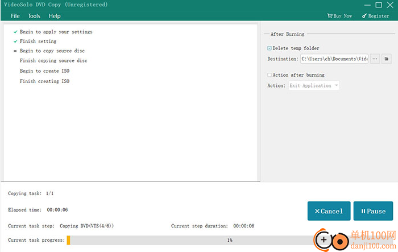Select 'Begin to apply your settings' step
Screen dimensions: 398x252
coord(56,32)
